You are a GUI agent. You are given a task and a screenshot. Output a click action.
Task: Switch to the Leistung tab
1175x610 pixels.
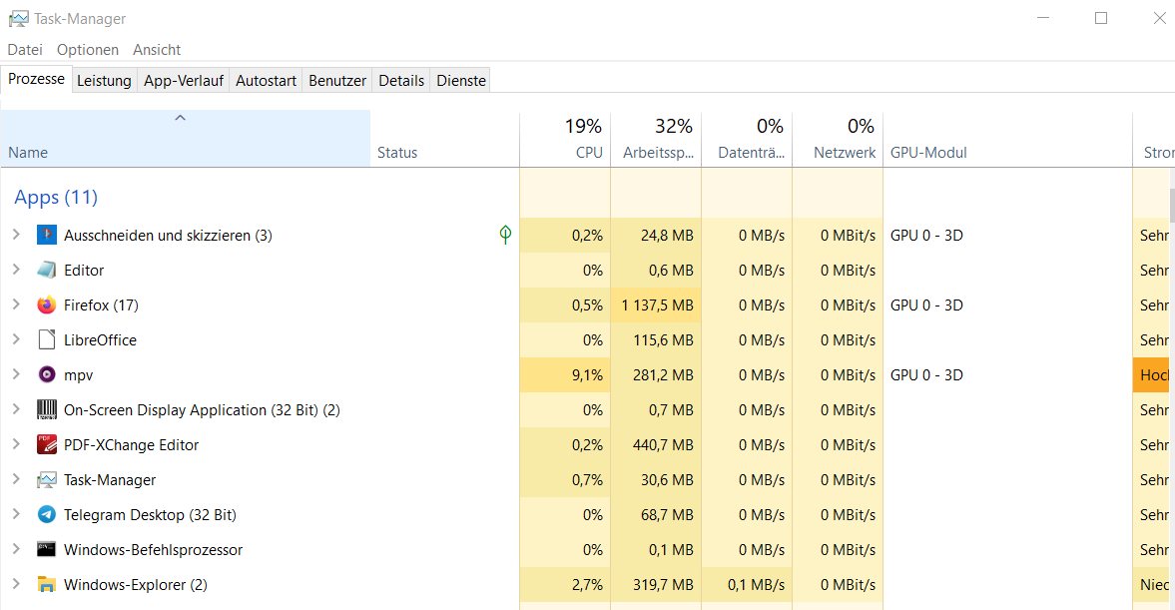pyautogui.click(x=104, y=81)
